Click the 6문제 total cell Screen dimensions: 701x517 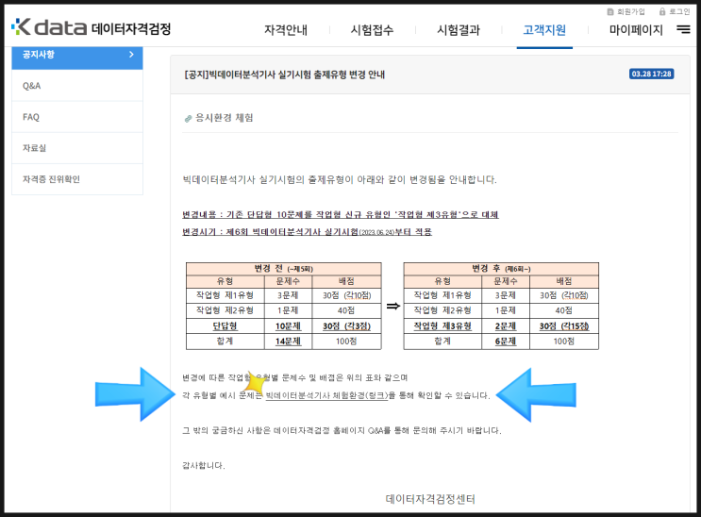click(x=506, y=342)
